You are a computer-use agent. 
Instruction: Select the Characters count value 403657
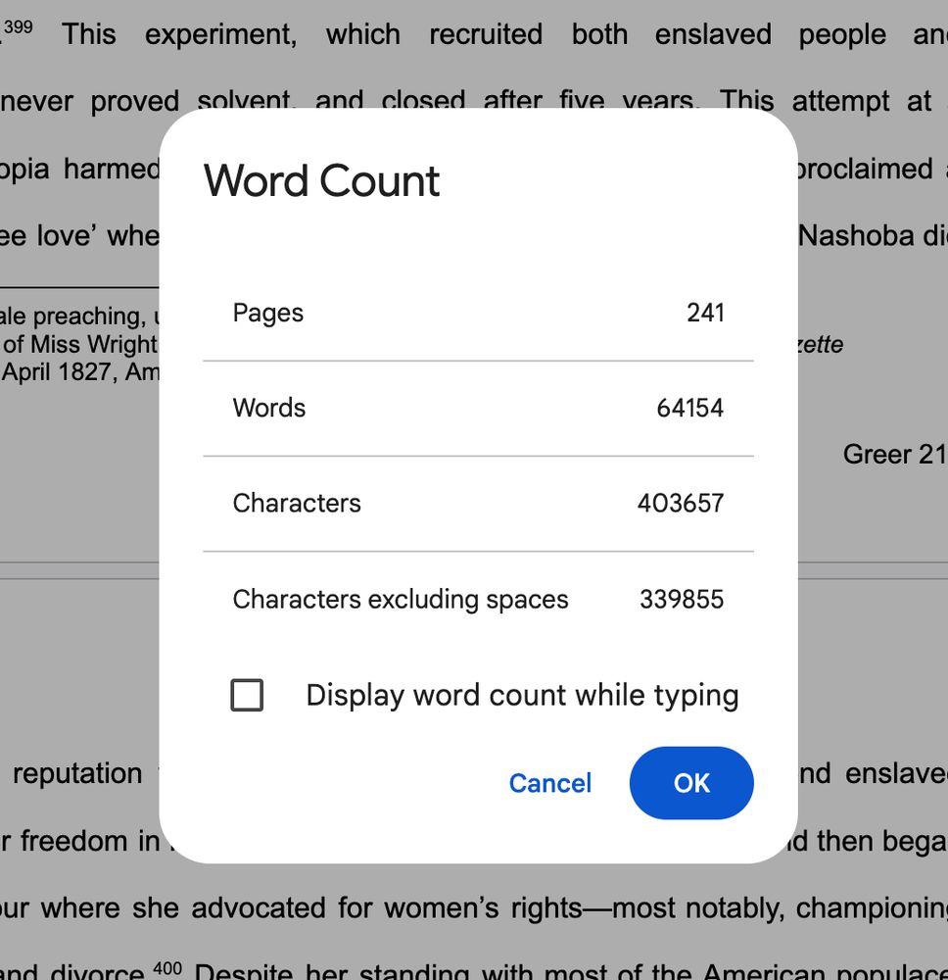(681, 503)
